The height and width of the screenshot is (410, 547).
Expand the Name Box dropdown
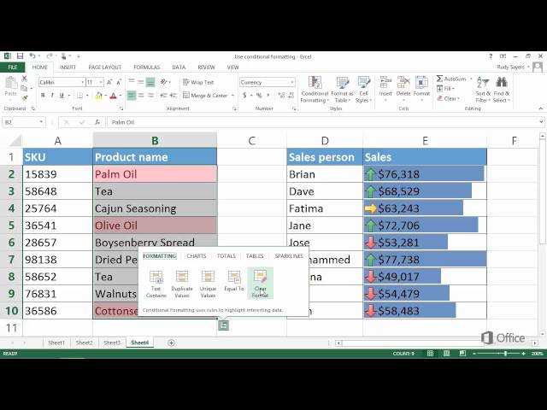(x=41, y=122)
